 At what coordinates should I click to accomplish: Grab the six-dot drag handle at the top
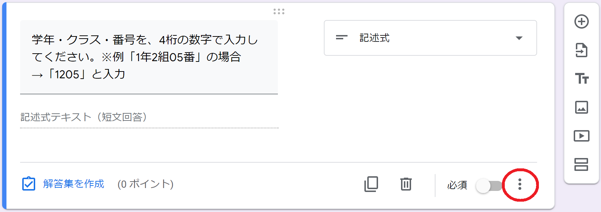coord(279,11)
